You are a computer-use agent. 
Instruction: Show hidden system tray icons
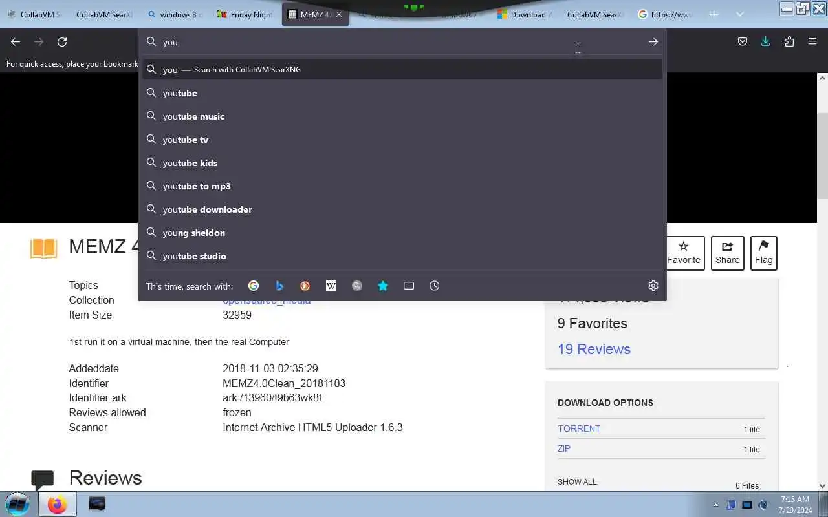tap(715, 505)
